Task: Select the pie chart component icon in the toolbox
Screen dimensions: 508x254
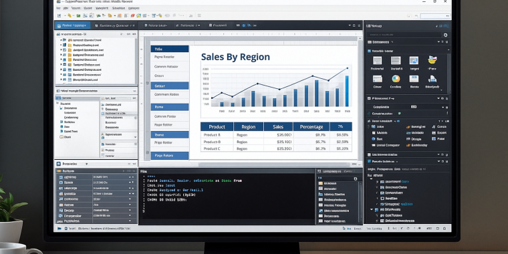Action: (396, 79)
